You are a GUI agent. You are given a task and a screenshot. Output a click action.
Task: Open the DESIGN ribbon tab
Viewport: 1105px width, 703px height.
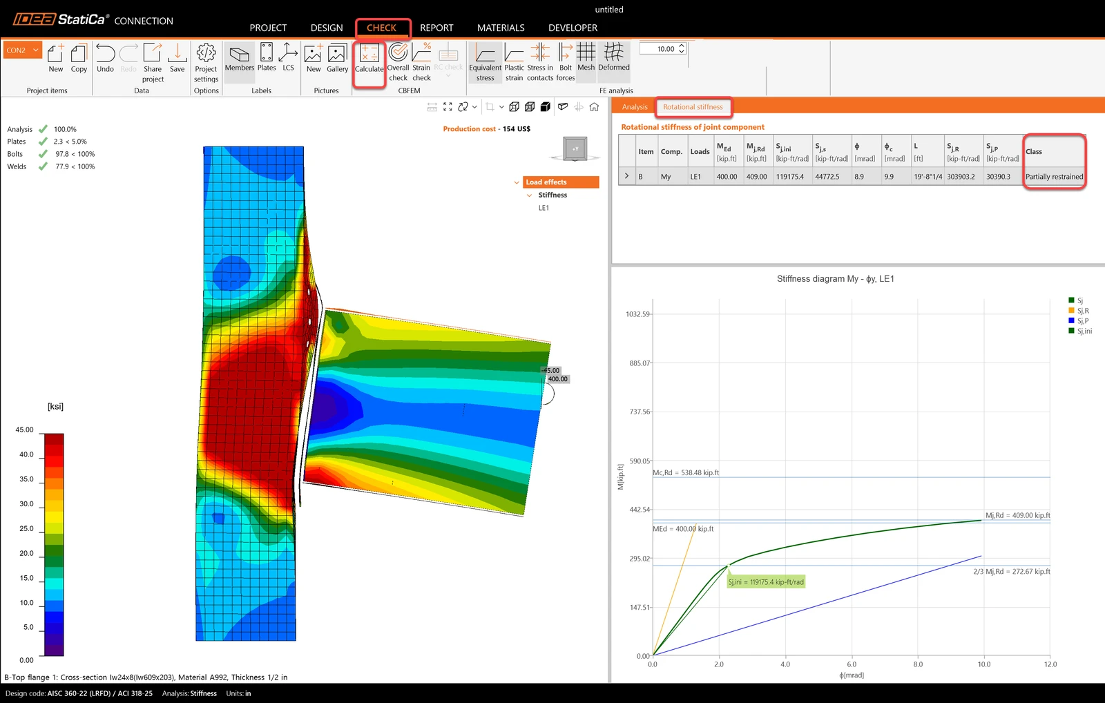point(327,28)
